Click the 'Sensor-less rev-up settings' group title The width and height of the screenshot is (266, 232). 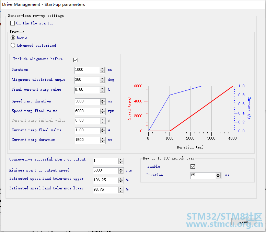pyautogui.click(x=36, y=15)
